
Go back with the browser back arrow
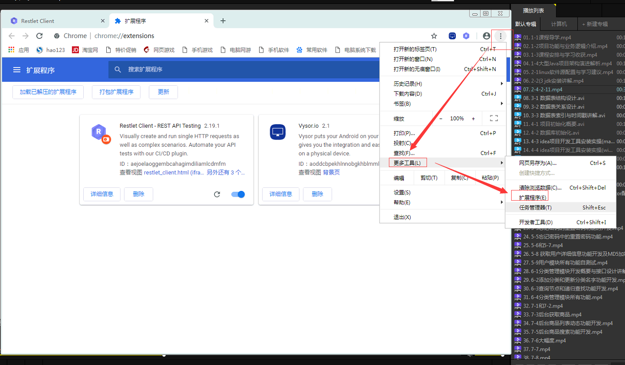pos(12,36)
